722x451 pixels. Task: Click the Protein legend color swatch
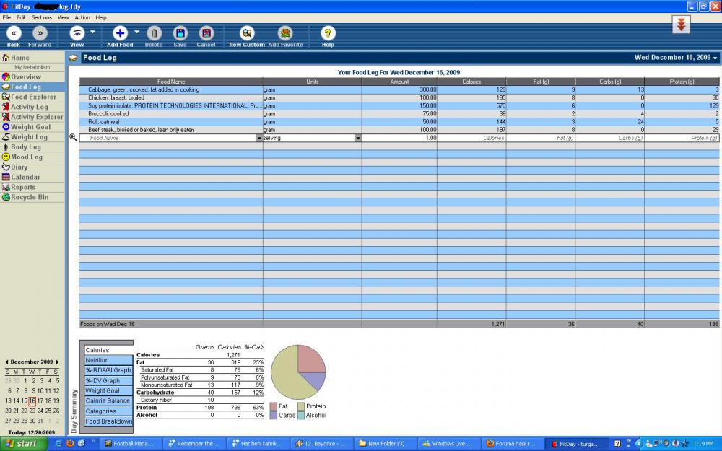(x=301, y=406)
